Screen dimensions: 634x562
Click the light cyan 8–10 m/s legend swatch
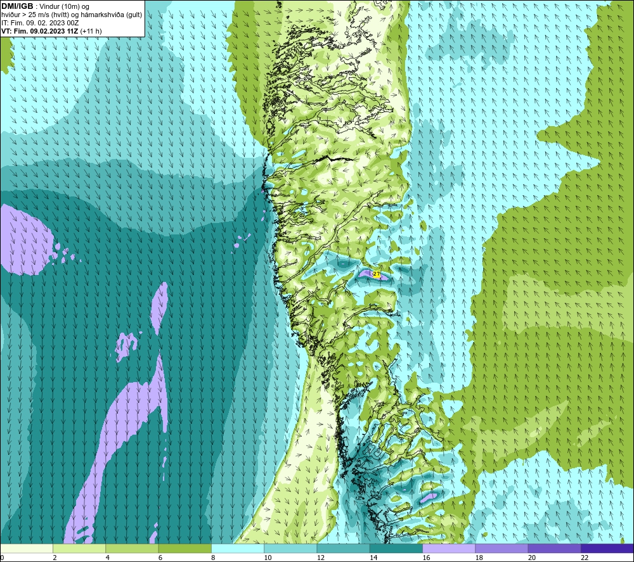tap(238, 548)
